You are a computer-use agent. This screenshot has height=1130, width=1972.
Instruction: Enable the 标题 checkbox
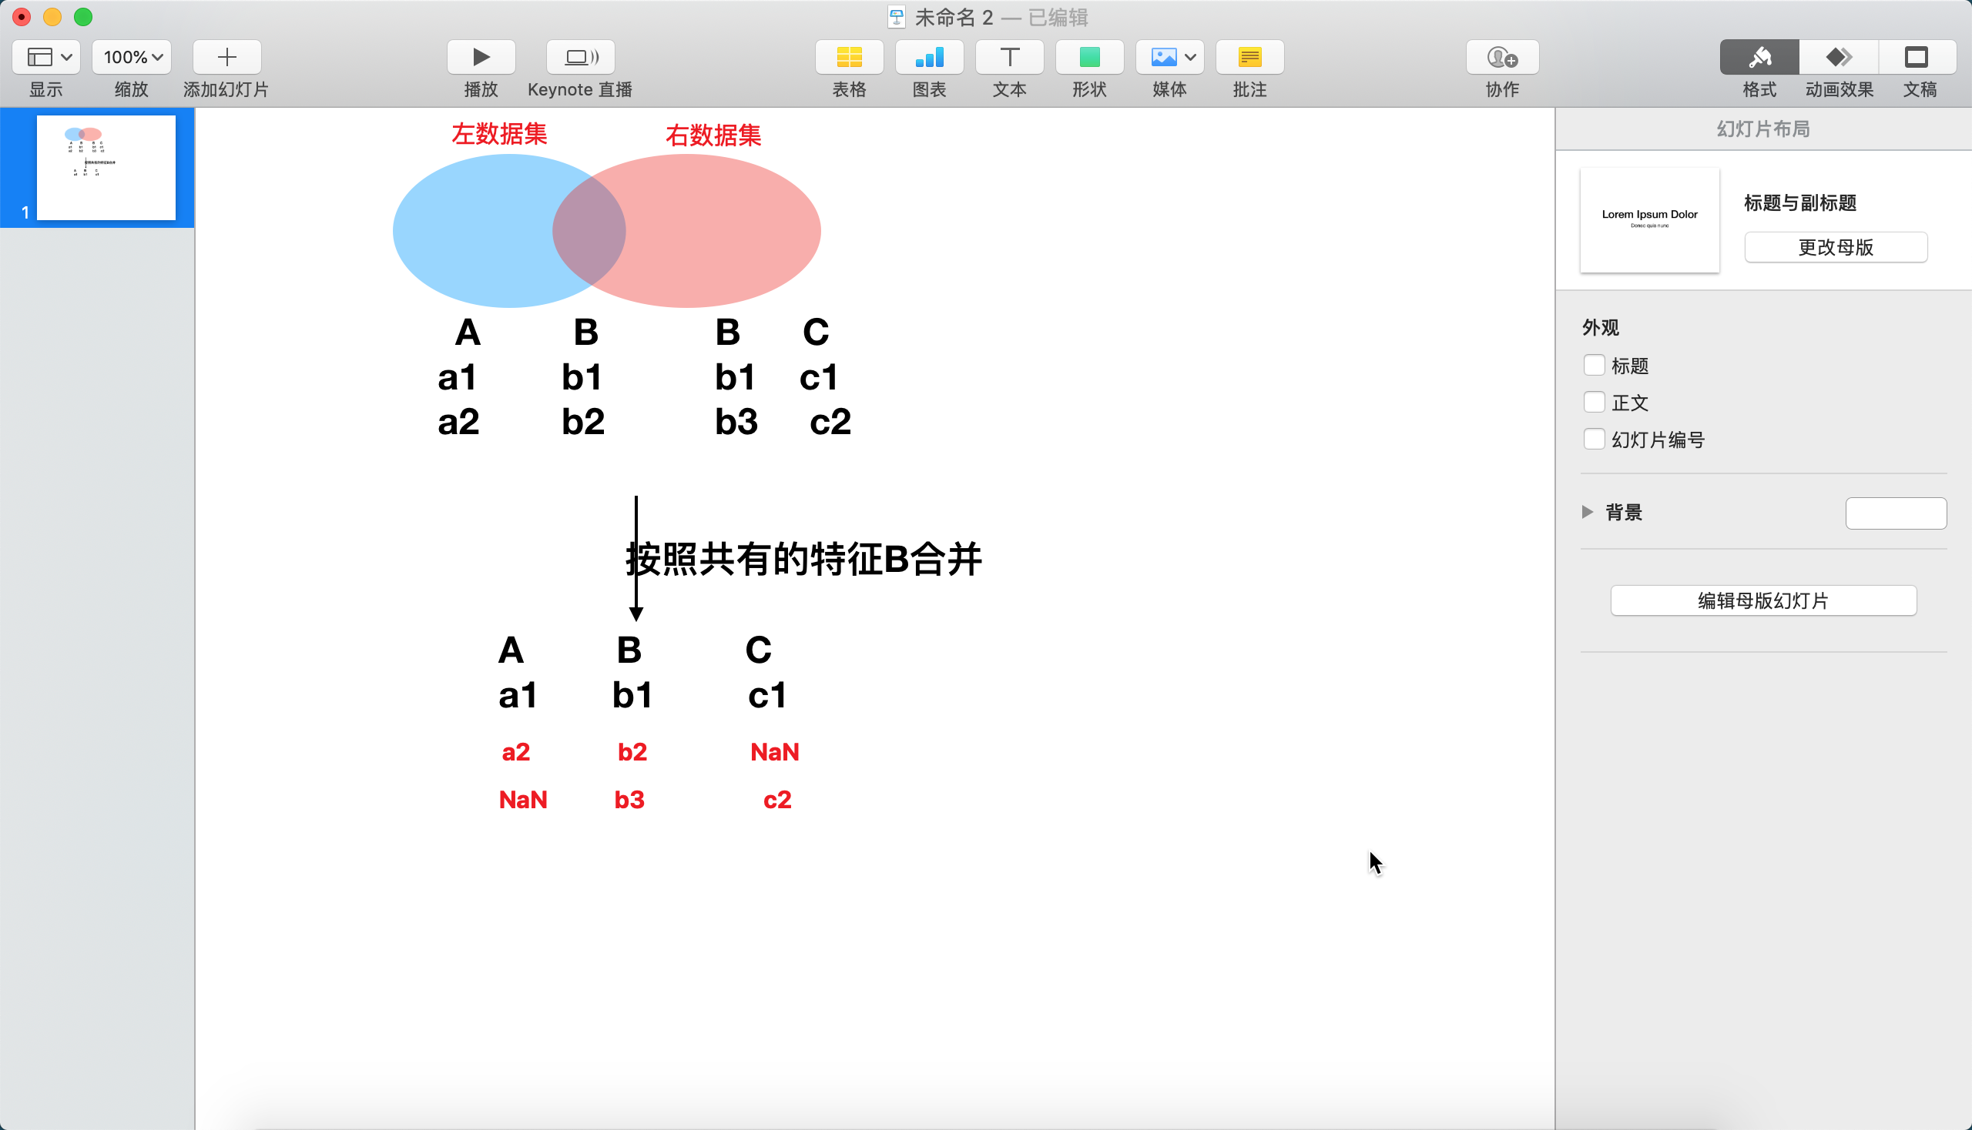click(x=1594, y=366)
